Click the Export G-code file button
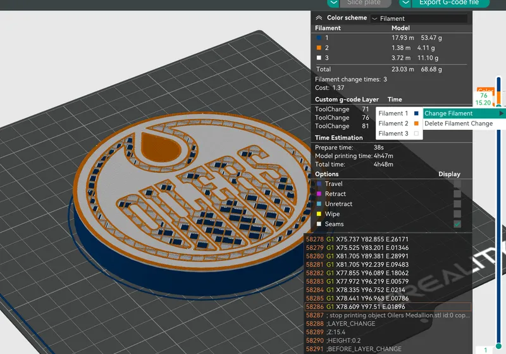Screen dimensions: 506x354 pyautogui.click(x=449, y=3)
